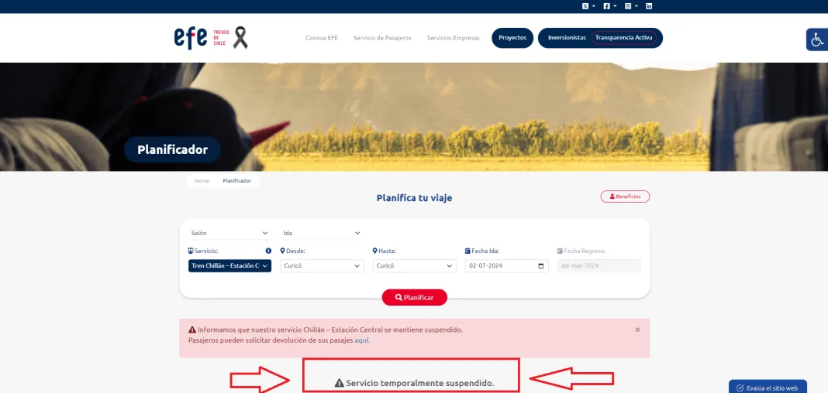This screenshot has height=393, width=828.
Task: Open the Tren Chillán service dropdown
Action: click(229, 266)
